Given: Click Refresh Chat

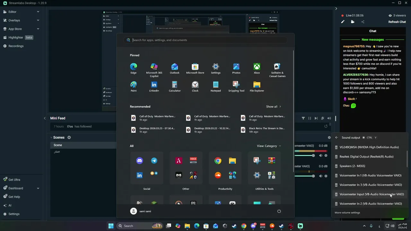Looking at the screenshot, I should click(397, 22).
